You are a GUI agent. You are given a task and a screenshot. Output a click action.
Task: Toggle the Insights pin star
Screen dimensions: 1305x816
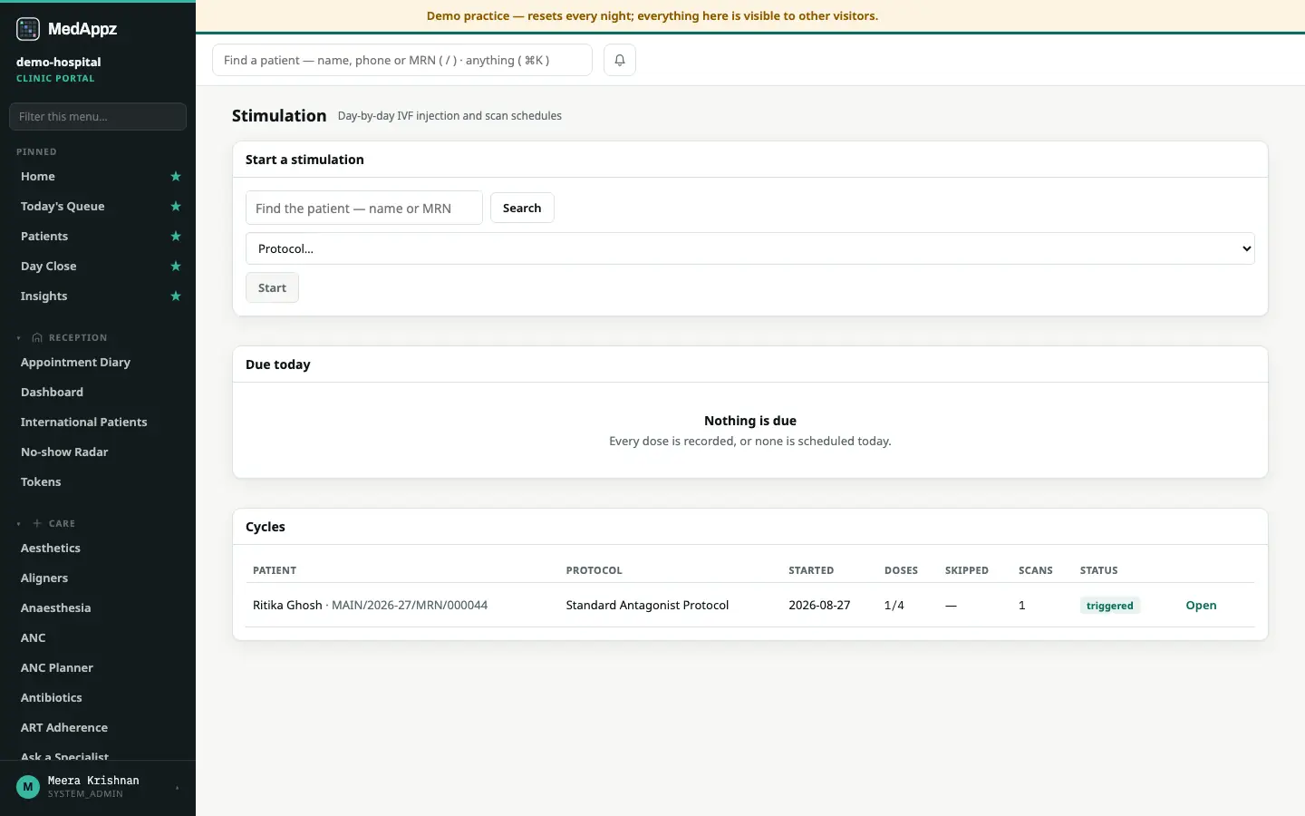(176, 296)
